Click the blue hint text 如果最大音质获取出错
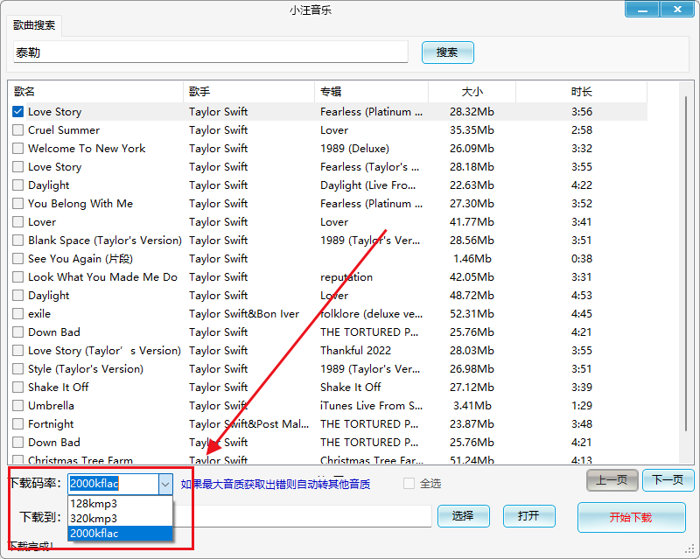This screenshot has height=559, width=700. coord(276,484)
